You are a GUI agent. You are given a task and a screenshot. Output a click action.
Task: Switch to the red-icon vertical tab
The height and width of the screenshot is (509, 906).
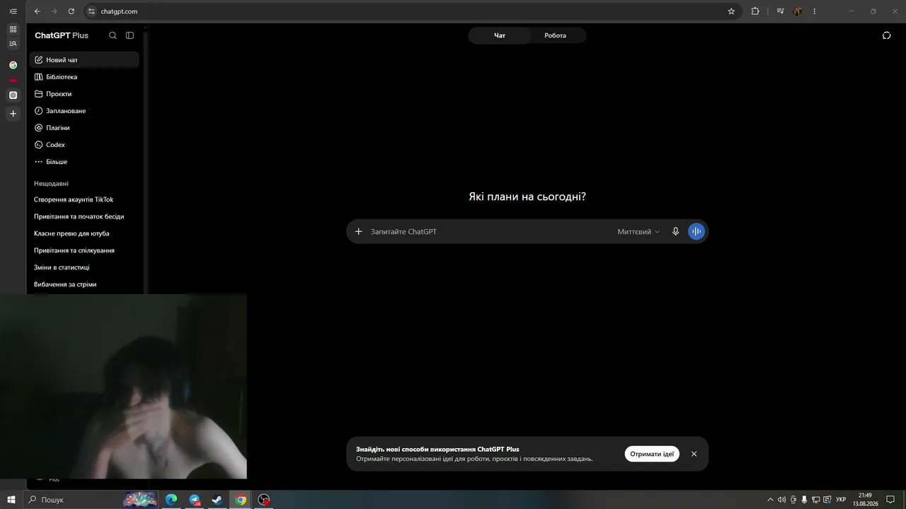pos(13,80)
